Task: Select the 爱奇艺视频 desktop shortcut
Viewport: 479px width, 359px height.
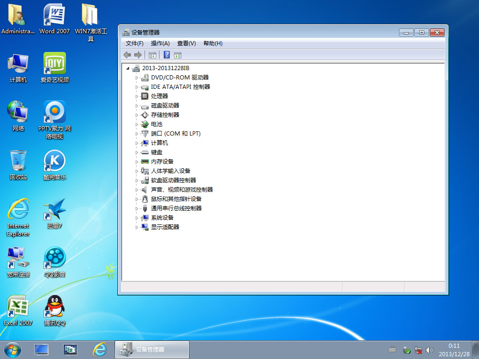Action: pos(55,67)
